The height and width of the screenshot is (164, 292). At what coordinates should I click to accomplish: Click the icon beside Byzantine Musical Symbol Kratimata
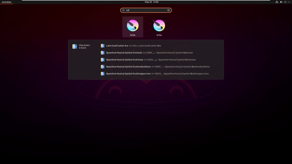[102, 60]
